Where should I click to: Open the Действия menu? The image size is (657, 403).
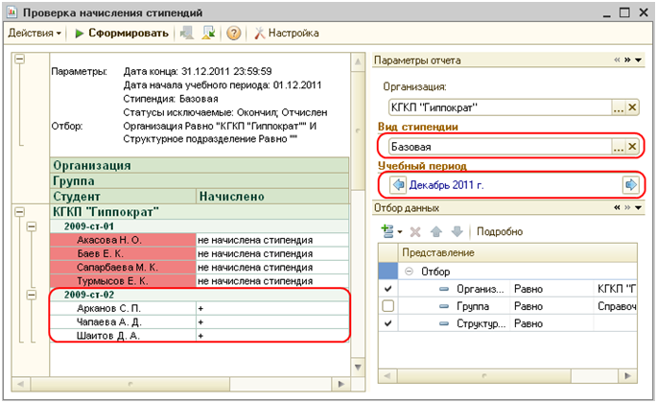pyautogui.click(x=35, y=34)
